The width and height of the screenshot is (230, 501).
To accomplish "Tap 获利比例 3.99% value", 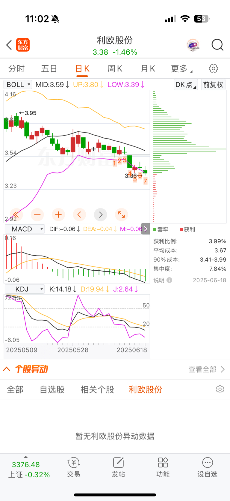I will click(217, 241).
